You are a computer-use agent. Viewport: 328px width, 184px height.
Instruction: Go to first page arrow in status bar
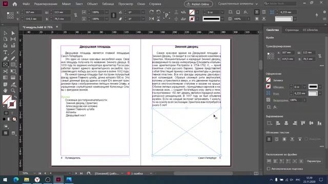[x=40, y=173]
